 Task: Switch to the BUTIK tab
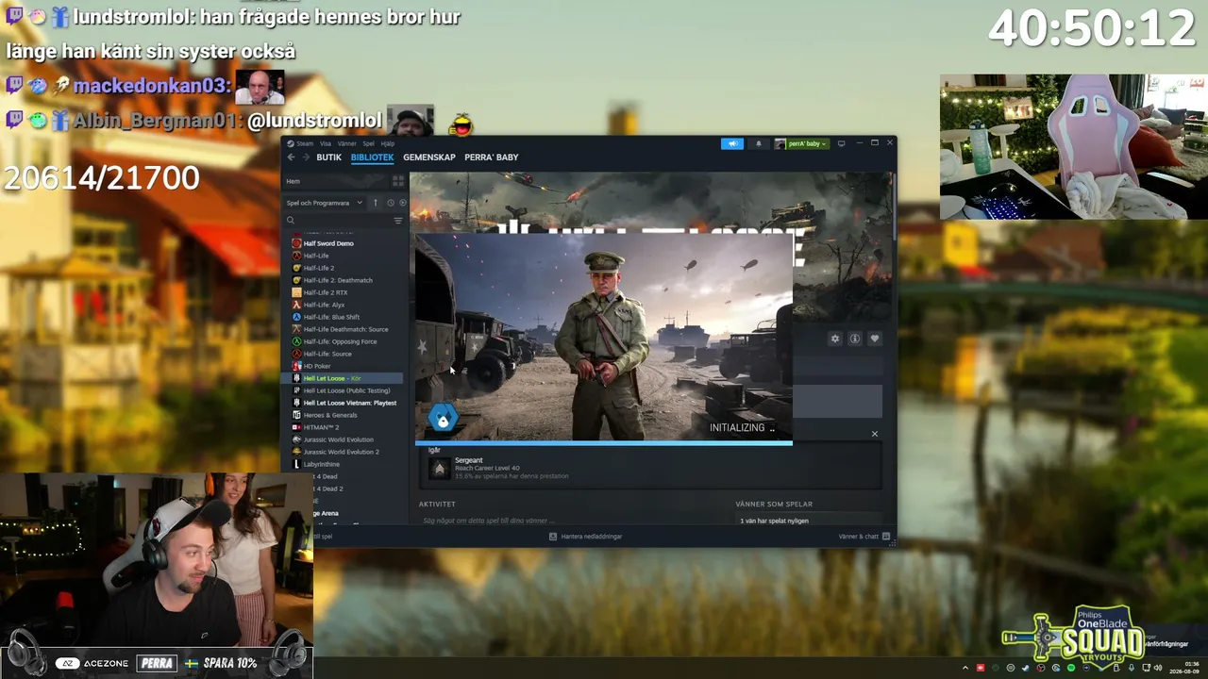click(328, 157)
